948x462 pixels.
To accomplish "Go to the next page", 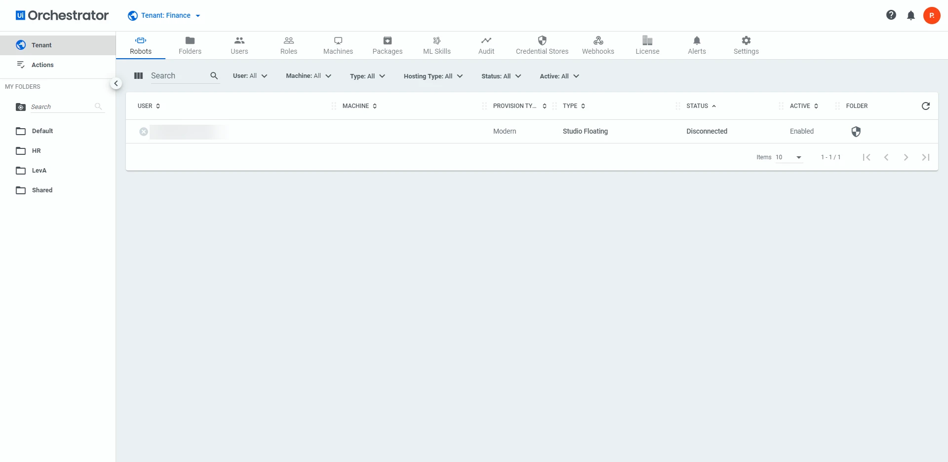I will pos(906,157).
